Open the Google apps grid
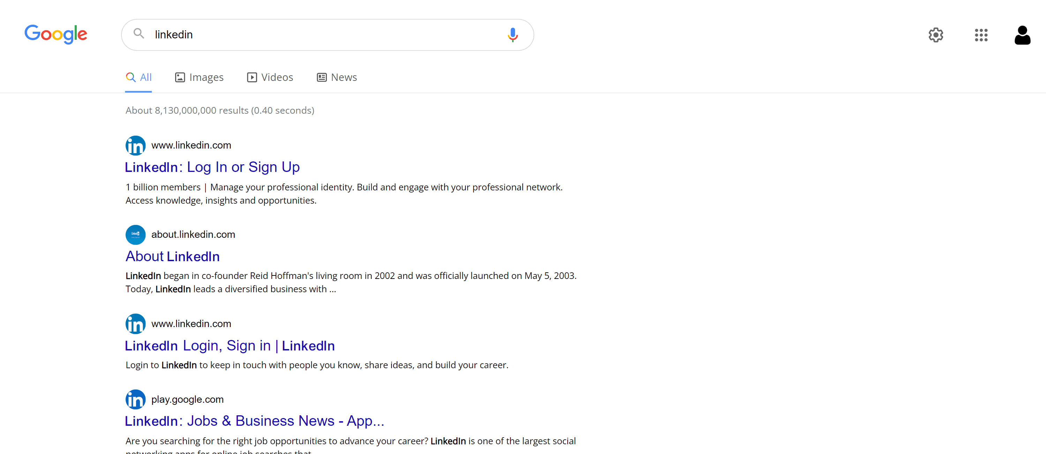1046x454 pixels. click(x=981, y=35)
